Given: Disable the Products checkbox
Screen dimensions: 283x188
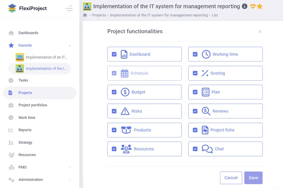Looking at the screenshot, I should click(114, 130).
